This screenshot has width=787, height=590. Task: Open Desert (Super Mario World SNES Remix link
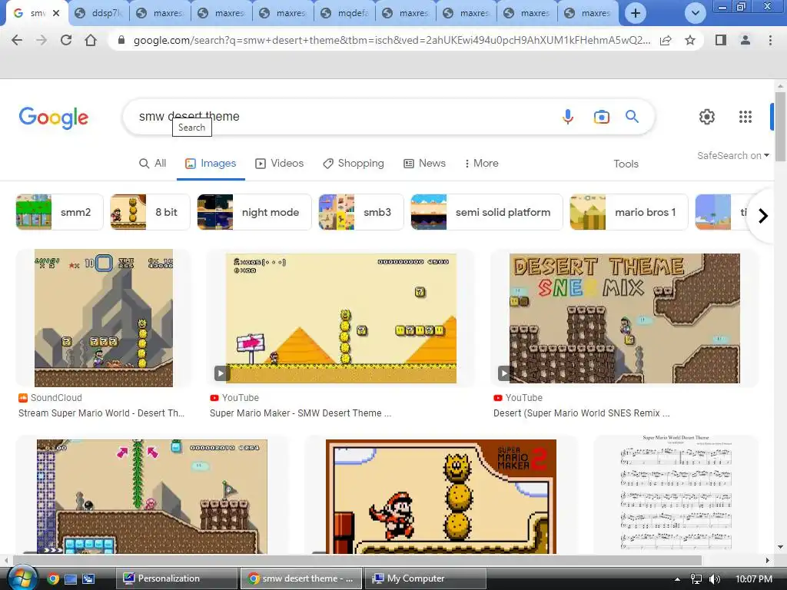pyautogui.click(x=581, y=413)
